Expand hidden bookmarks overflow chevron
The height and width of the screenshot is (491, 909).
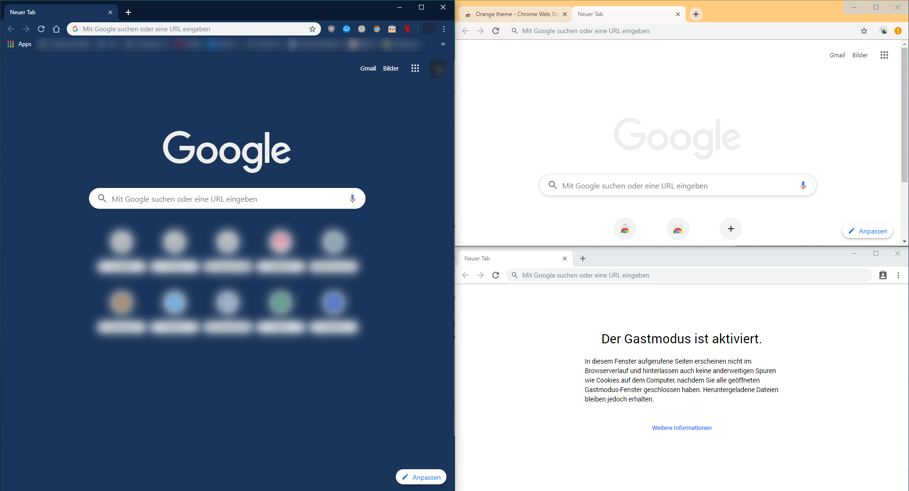pos(443,44)
